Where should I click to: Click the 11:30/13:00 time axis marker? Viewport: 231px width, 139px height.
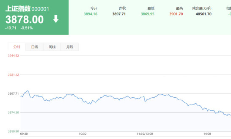(145, 134)
